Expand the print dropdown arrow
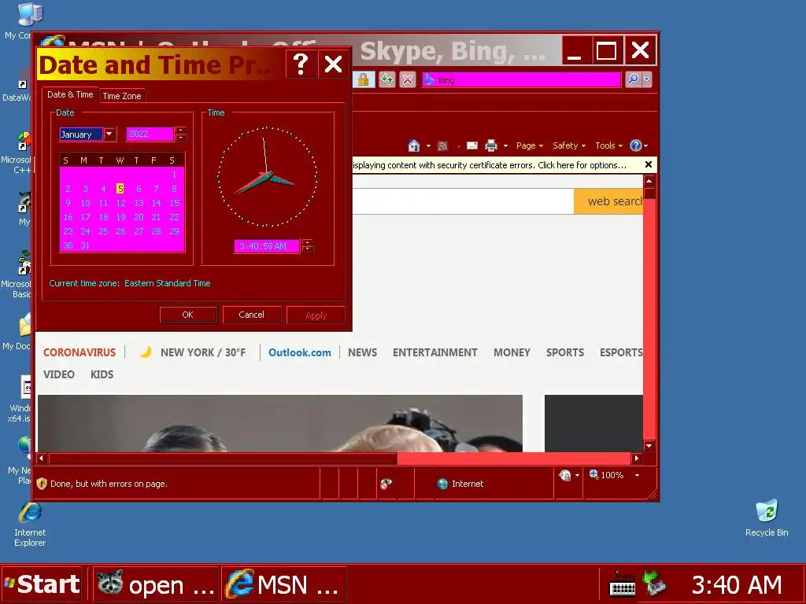Image resolution: width=806 pixels, height=604 pixels. [x=505, y=146]
